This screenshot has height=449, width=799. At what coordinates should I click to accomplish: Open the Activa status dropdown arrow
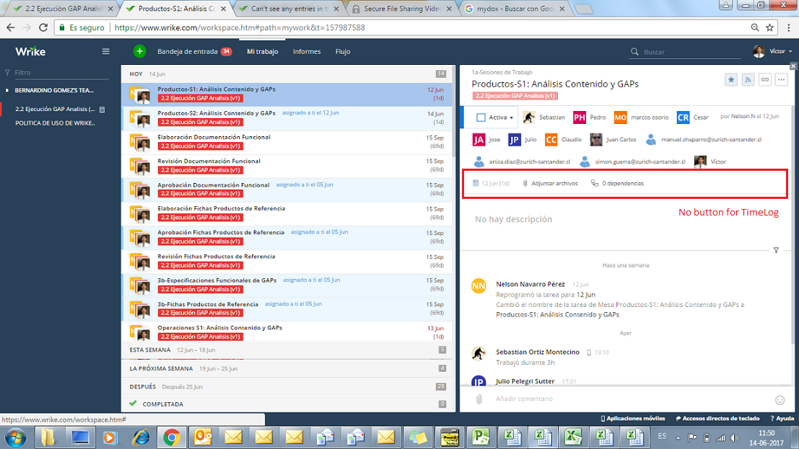tap(511, 118)
